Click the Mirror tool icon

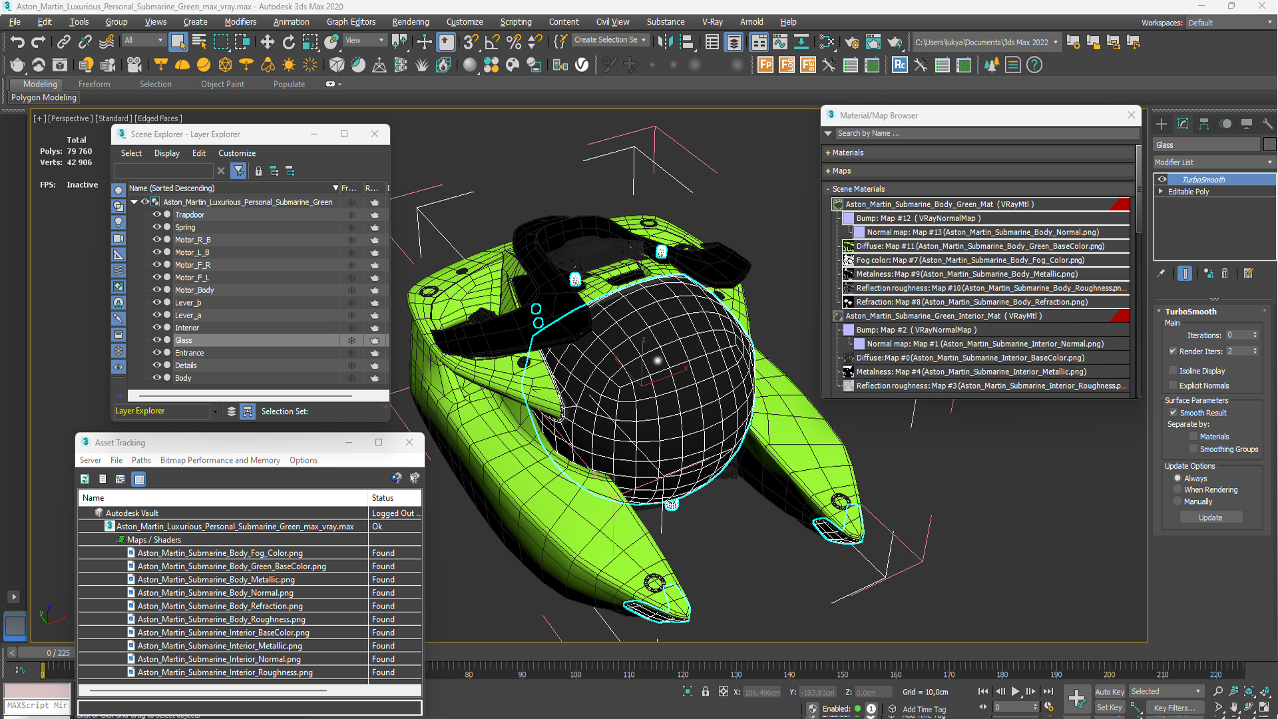[x=664, y=42]
